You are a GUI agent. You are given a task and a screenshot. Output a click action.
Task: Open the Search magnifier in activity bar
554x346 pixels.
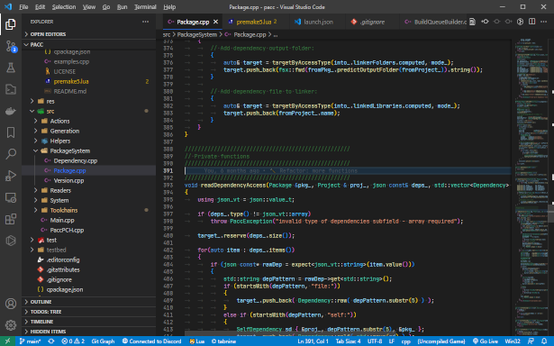(11, 154)
